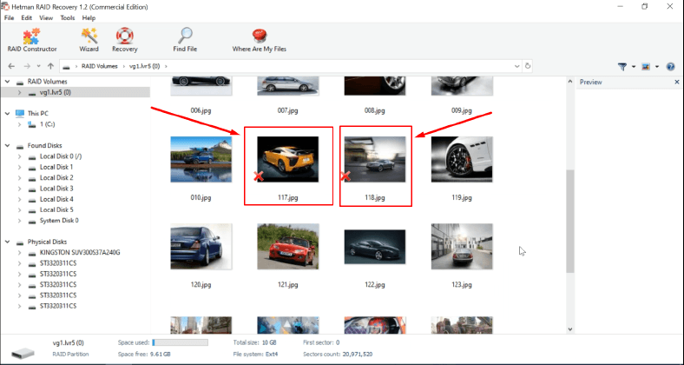This screenshot has width=684, height=365.
Task: Collapse the Physical Disks tree node
Action: pos(7,242)
